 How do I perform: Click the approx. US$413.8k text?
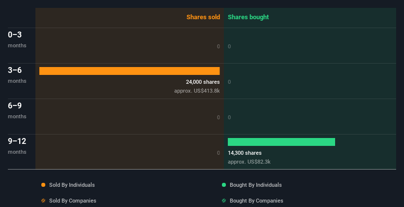click(x=197, y=91)
